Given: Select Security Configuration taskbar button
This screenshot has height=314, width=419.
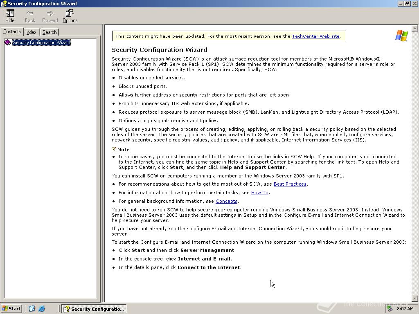Looking at the screenshot, I should click(95, 309).
